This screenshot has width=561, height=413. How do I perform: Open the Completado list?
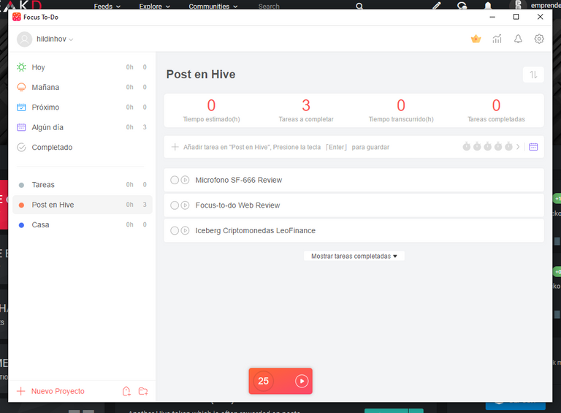(x=83, y=148)
